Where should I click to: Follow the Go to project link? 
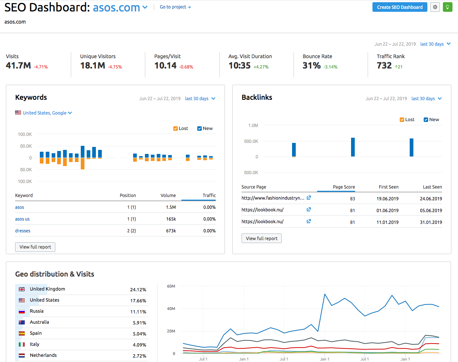[x=175, y=7]
